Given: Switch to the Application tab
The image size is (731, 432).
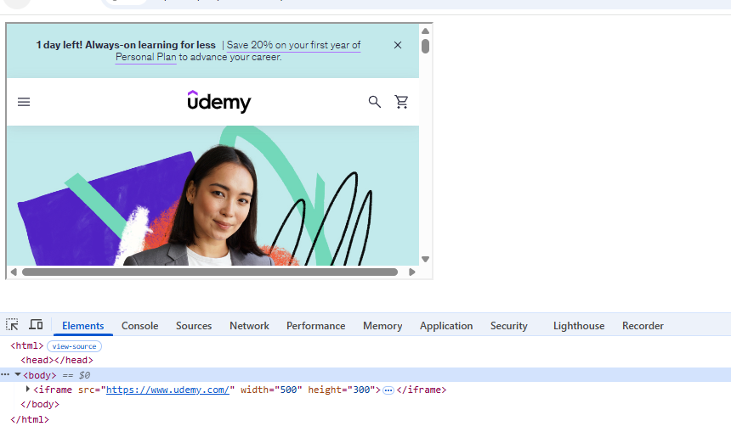Looking at the screenshot, I should tap(446, 326).
